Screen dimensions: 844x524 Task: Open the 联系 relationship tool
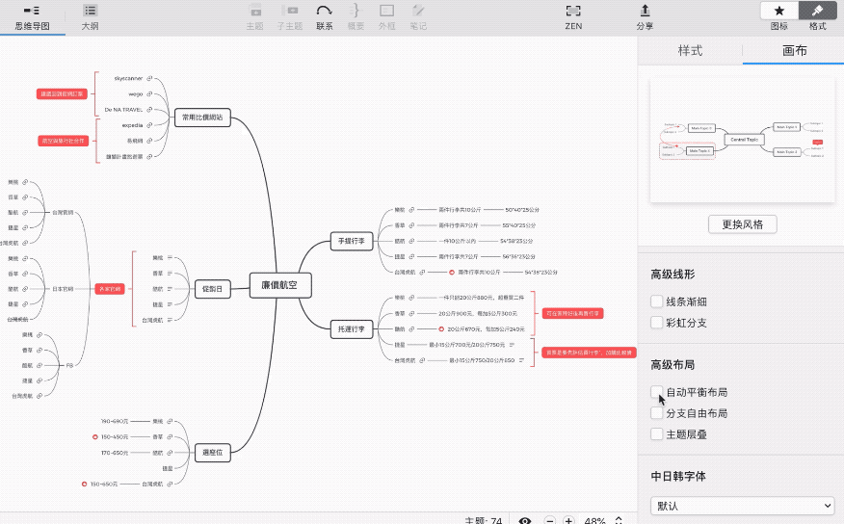click(x=324, y=16)
